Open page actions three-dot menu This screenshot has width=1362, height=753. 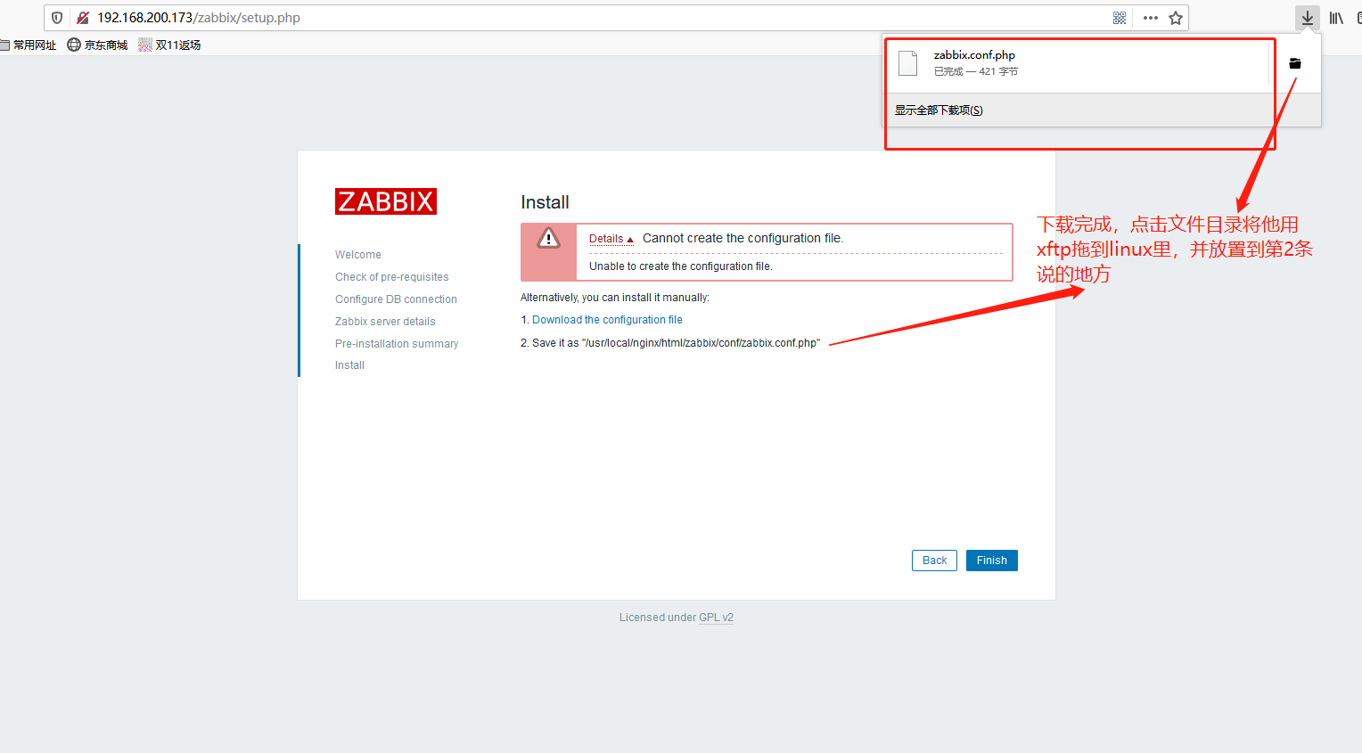1151,18
